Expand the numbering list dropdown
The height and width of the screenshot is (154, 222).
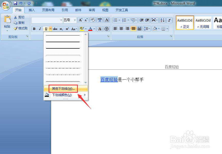[128, 20]
